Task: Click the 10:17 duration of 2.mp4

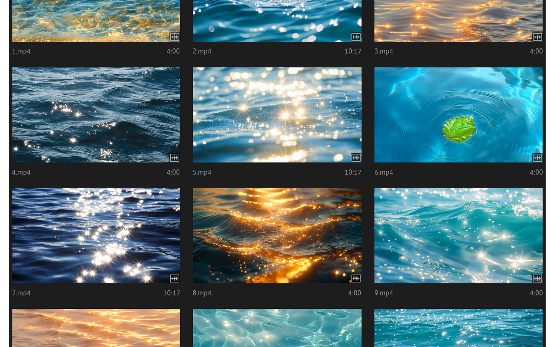Action: 353,51
